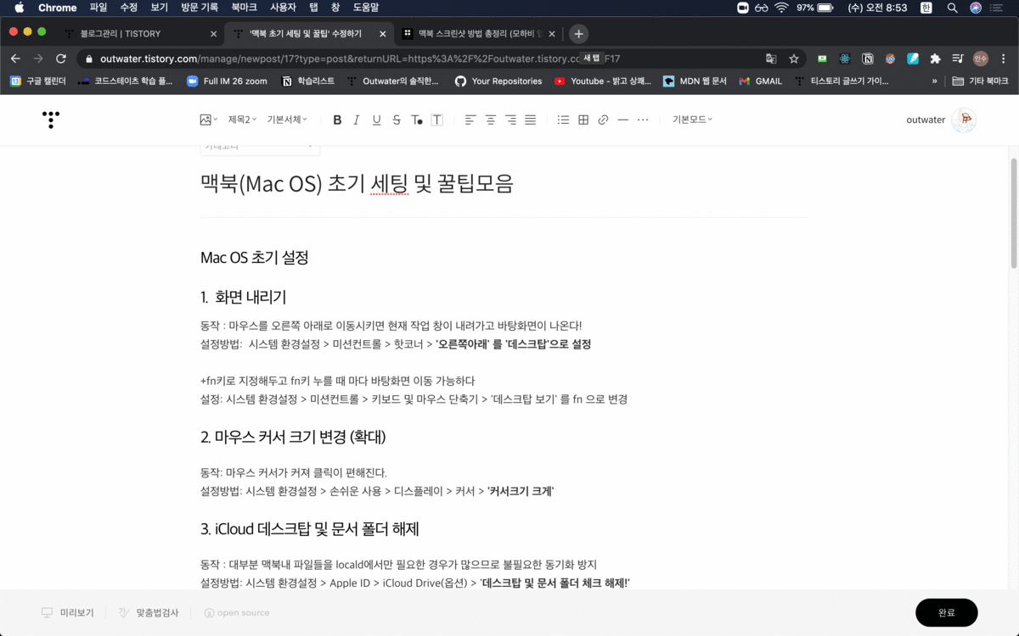The image size is (1019, 636).
Task: Go back in browser history
Action: pyautogui.click(x=15, y=59)
